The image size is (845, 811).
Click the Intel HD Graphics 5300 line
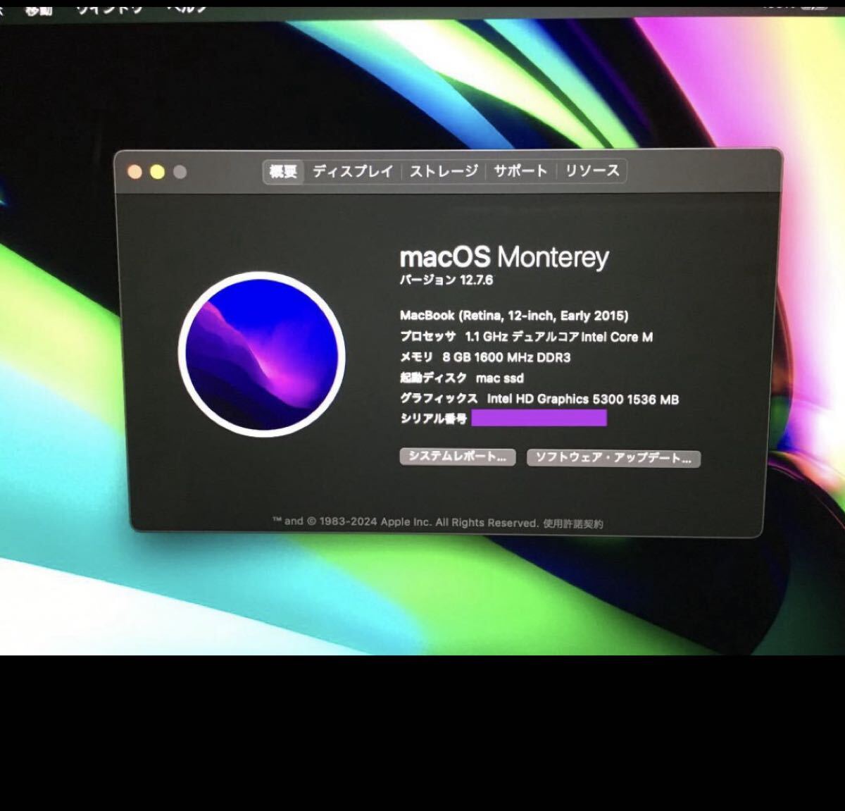[x=539, y=399]
